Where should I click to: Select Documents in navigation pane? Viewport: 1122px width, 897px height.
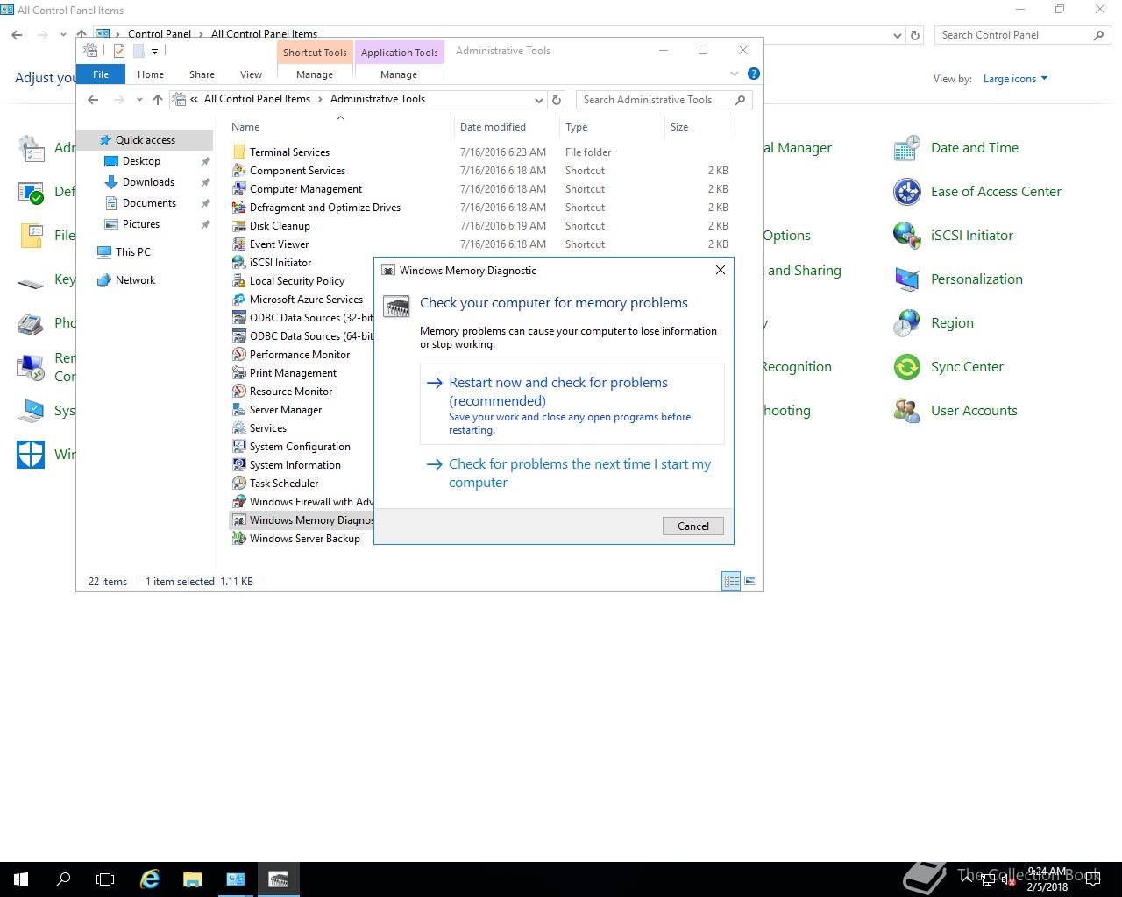pos(149,203)
